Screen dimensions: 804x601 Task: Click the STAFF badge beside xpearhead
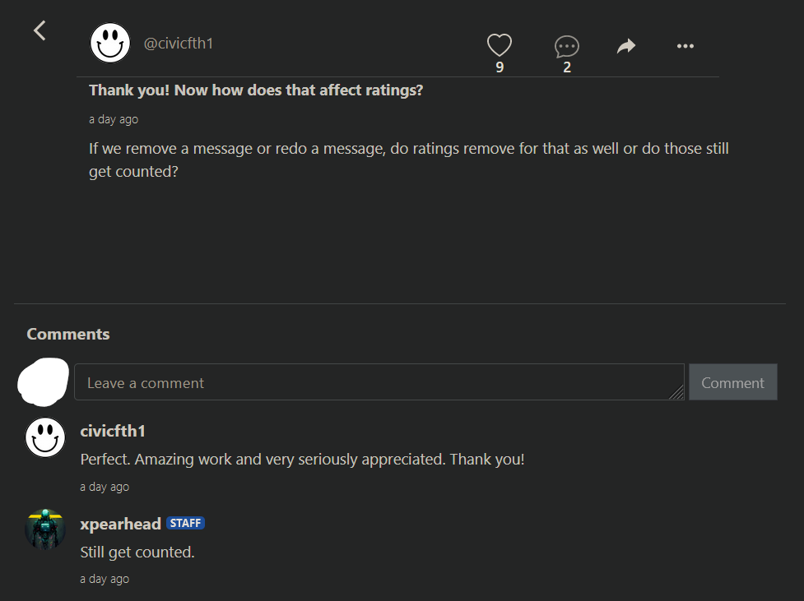pyautogui.click(x=185, y=523)
